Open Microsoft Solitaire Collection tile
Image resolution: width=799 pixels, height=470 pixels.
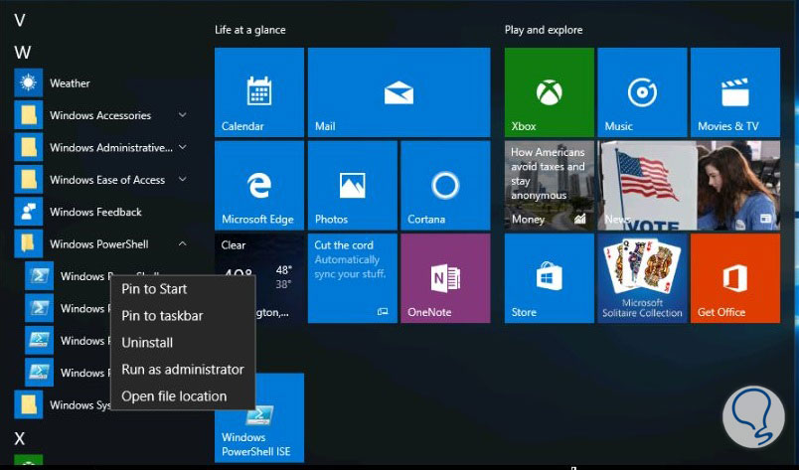point(642,278)
